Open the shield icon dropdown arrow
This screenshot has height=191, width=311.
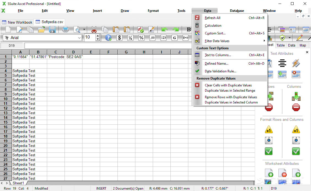point(289,38)
